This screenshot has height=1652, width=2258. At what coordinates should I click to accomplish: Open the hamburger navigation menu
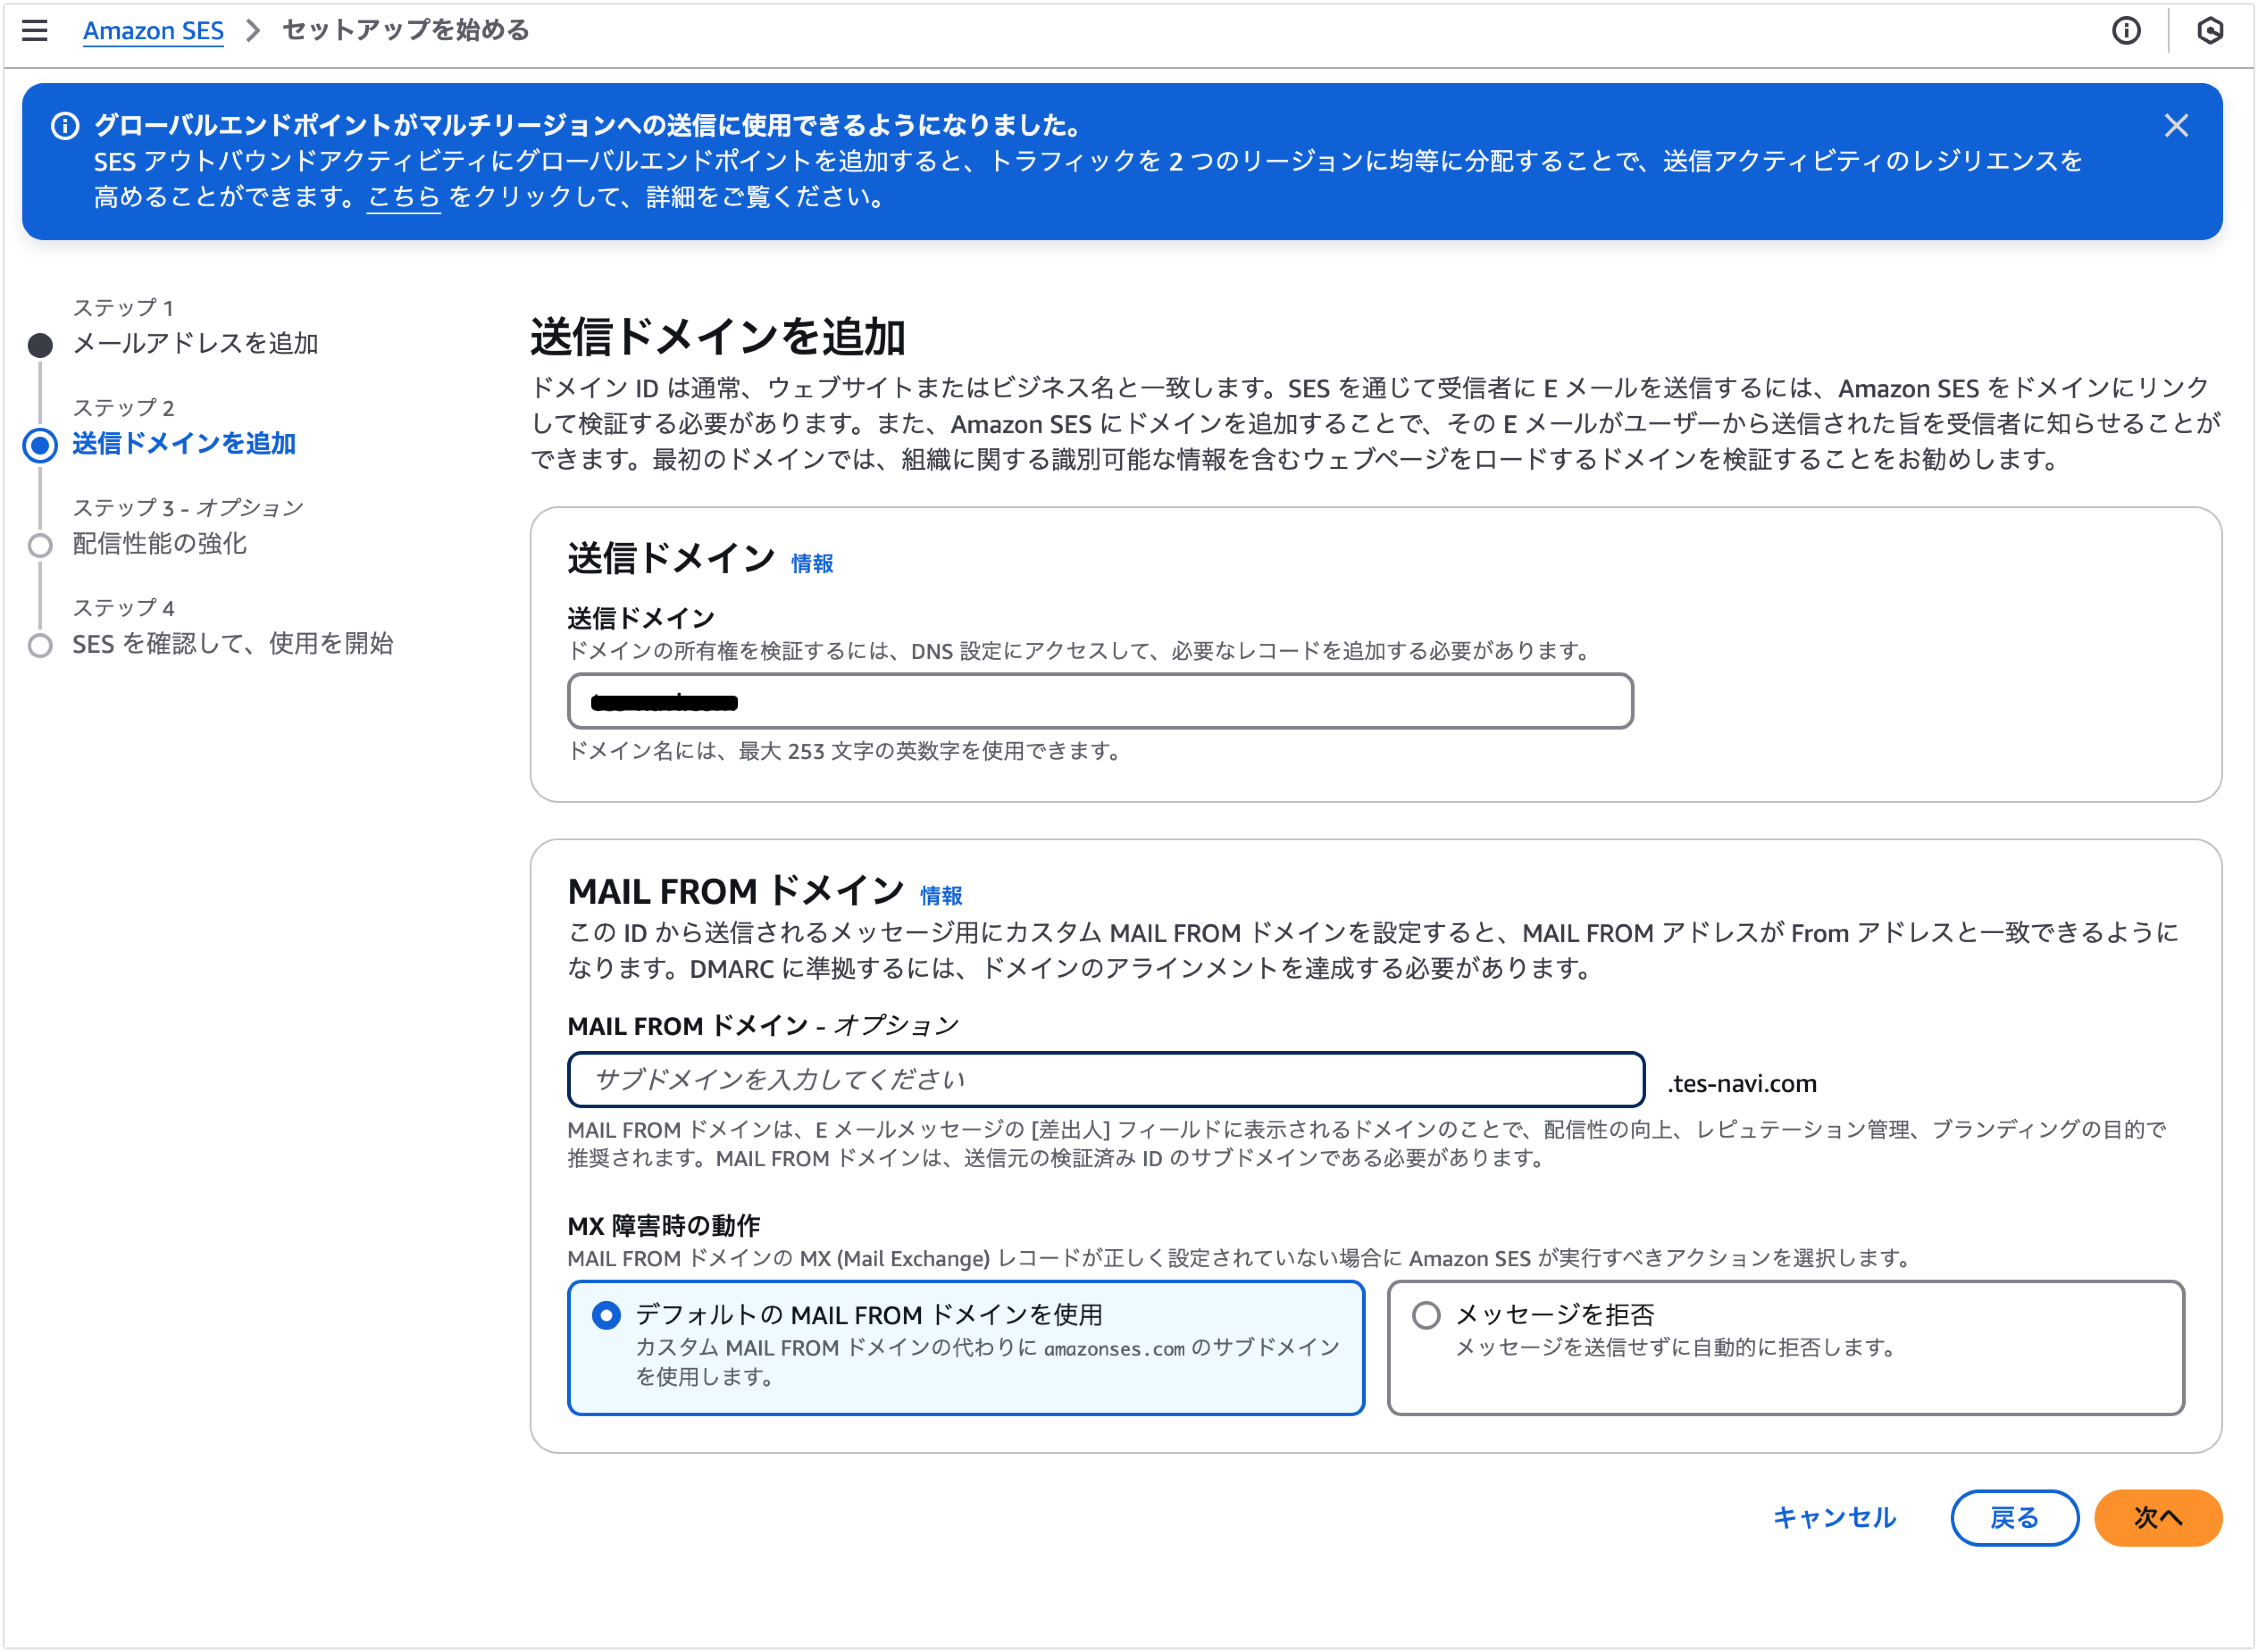point(35,30)
